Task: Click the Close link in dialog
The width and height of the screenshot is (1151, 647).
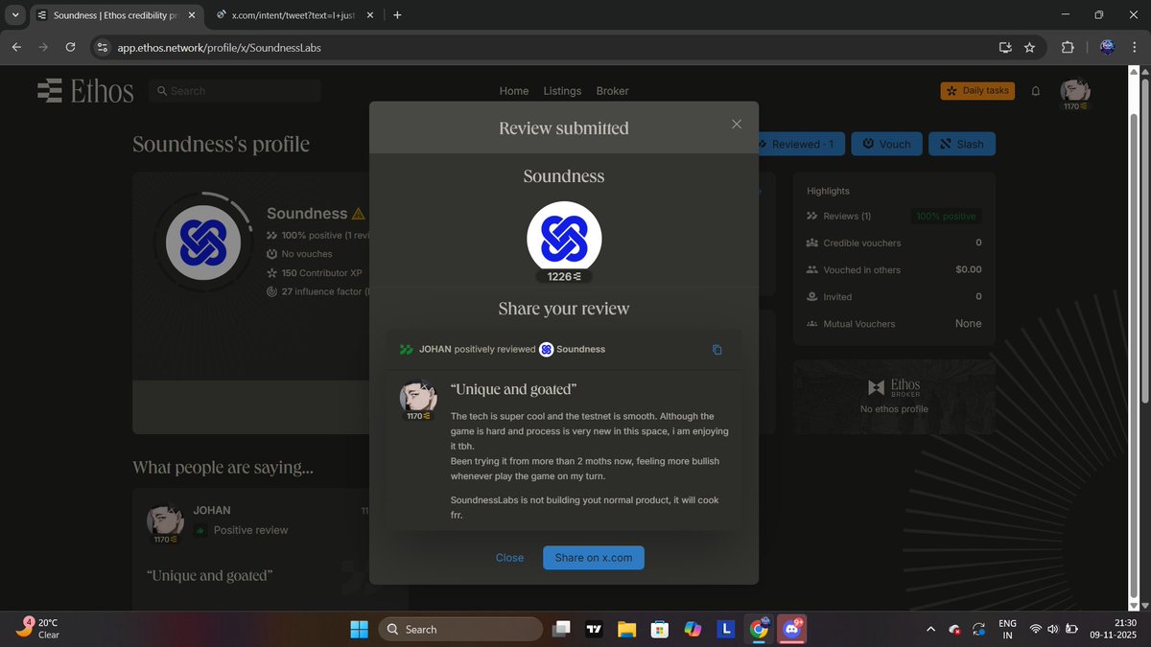Action: [509, 558]
